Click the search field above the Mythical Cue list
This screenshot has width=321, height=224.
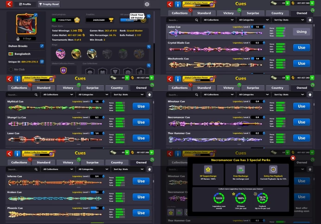point(23,94)
